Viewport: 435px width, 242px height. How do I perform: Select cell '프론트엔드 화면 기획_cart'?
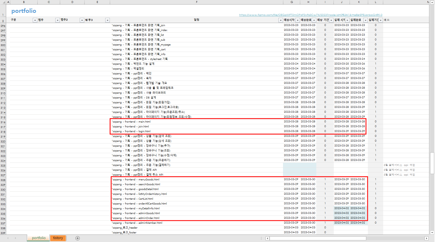pos(197,50)
